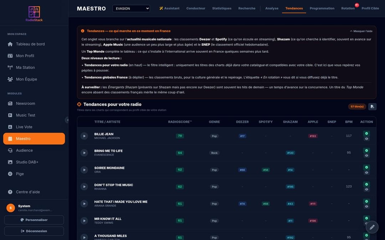The image size is (385, 240).
Task: Sort by DEEZER column header
Action: [242, 122]
